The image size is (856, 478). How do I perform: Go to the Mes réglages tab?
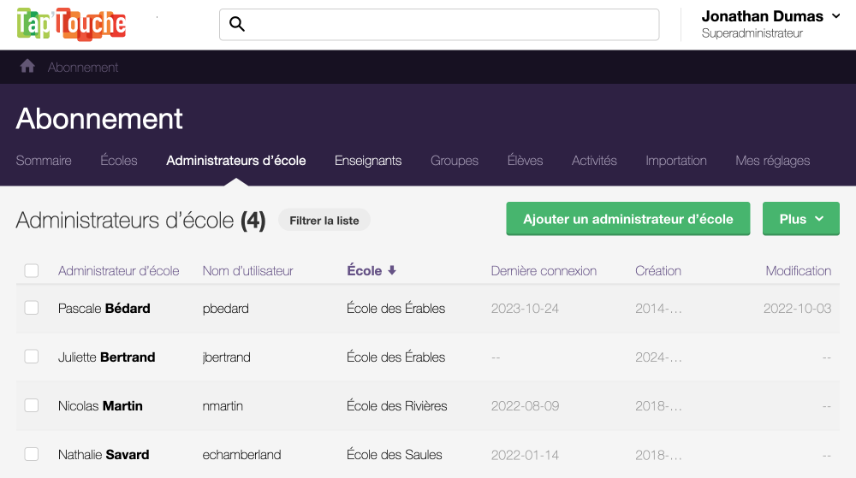click(772, 161)
